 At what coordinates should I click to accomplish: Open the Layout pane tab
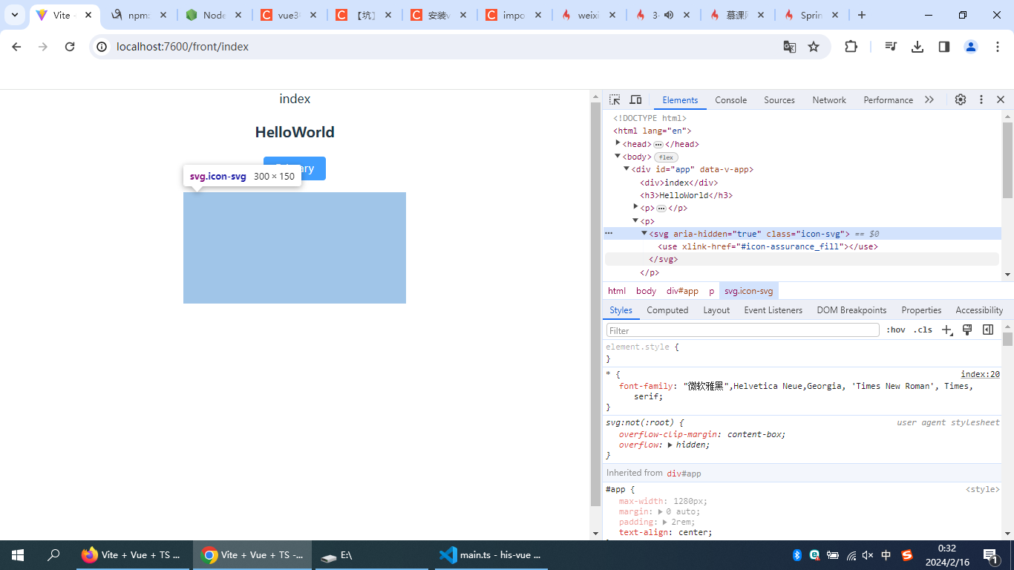point(716,310)
